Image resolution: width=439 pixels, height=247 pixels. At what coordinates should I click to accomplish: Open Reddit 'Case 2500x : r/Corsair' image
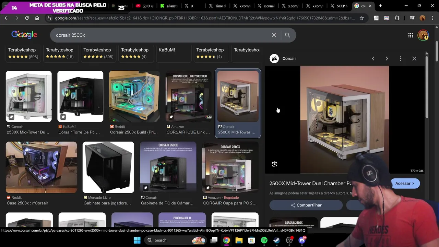coord(41,167)
